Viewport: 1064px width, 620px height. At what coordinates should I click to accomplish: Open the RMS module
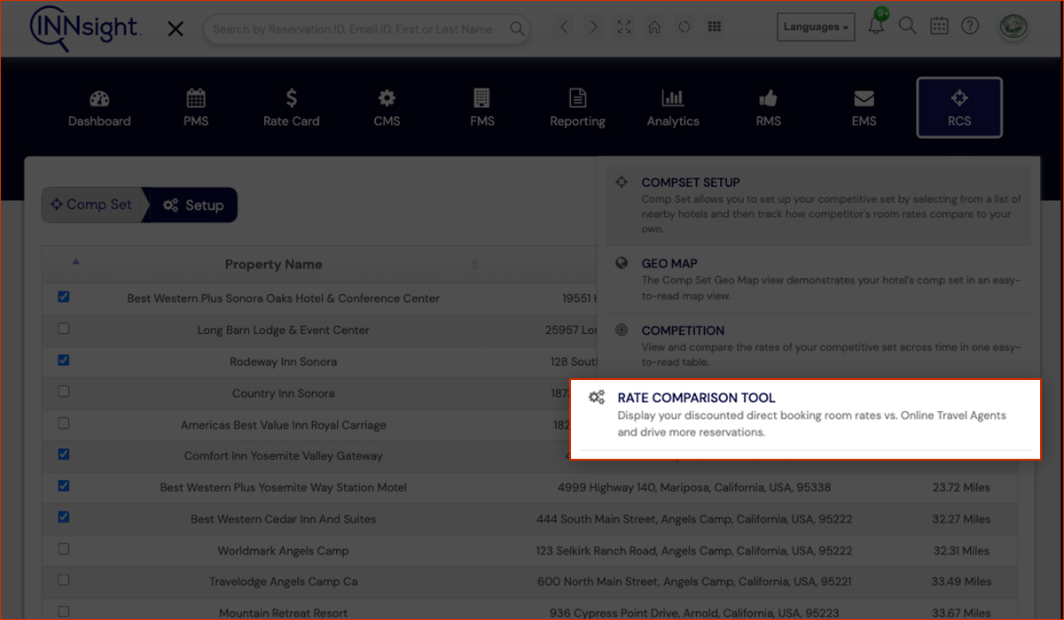(769, 108)
